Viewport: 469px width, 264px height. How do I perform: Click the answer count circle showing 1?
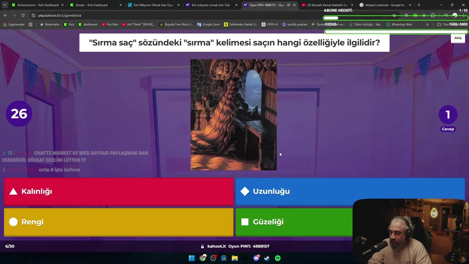coord(448,115)
